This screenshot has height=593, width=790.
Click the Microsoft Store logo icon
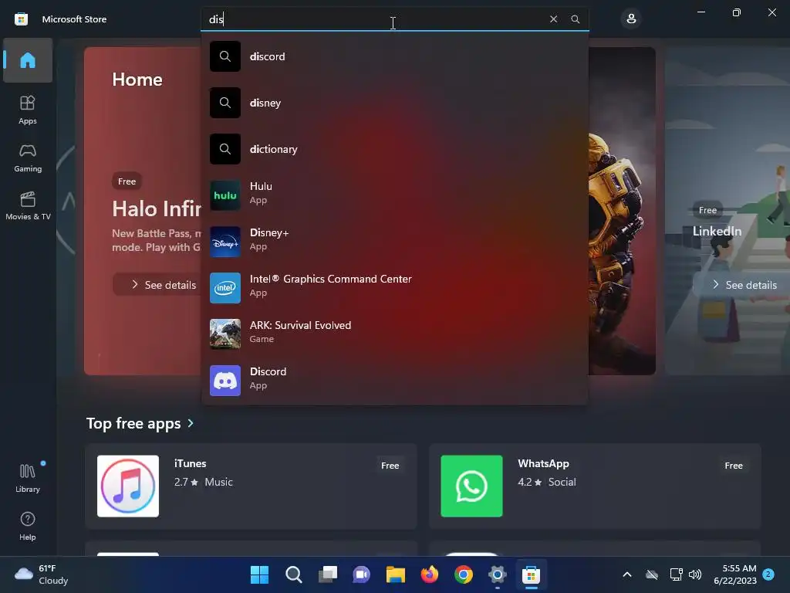[21, 19]
